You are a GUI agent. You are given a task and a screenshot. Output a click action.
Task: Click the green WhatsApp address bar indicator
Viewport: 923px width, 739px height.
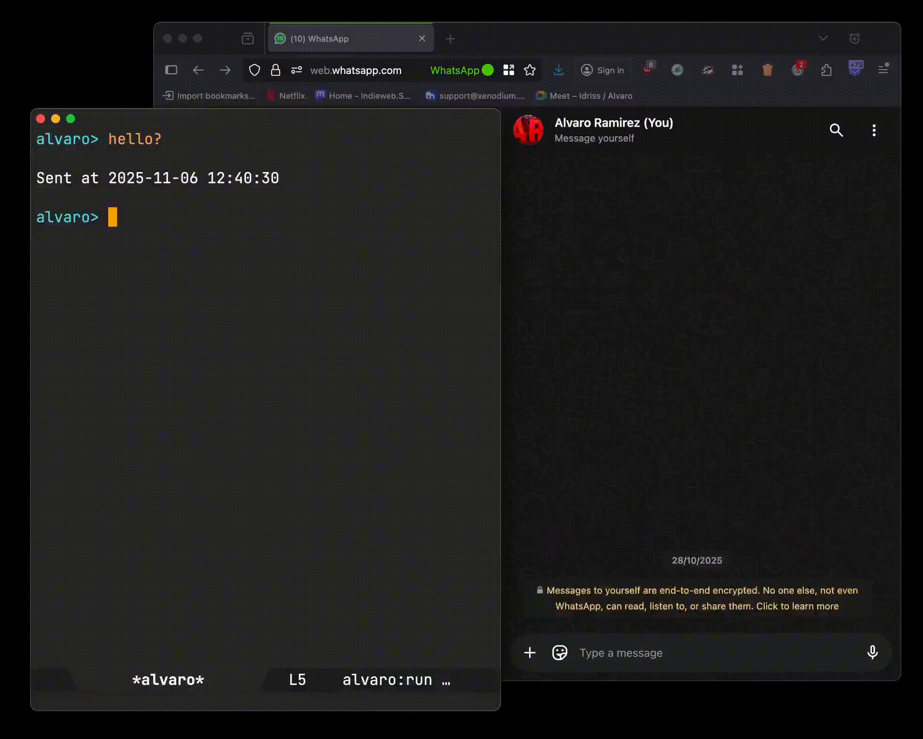point(461,70)
